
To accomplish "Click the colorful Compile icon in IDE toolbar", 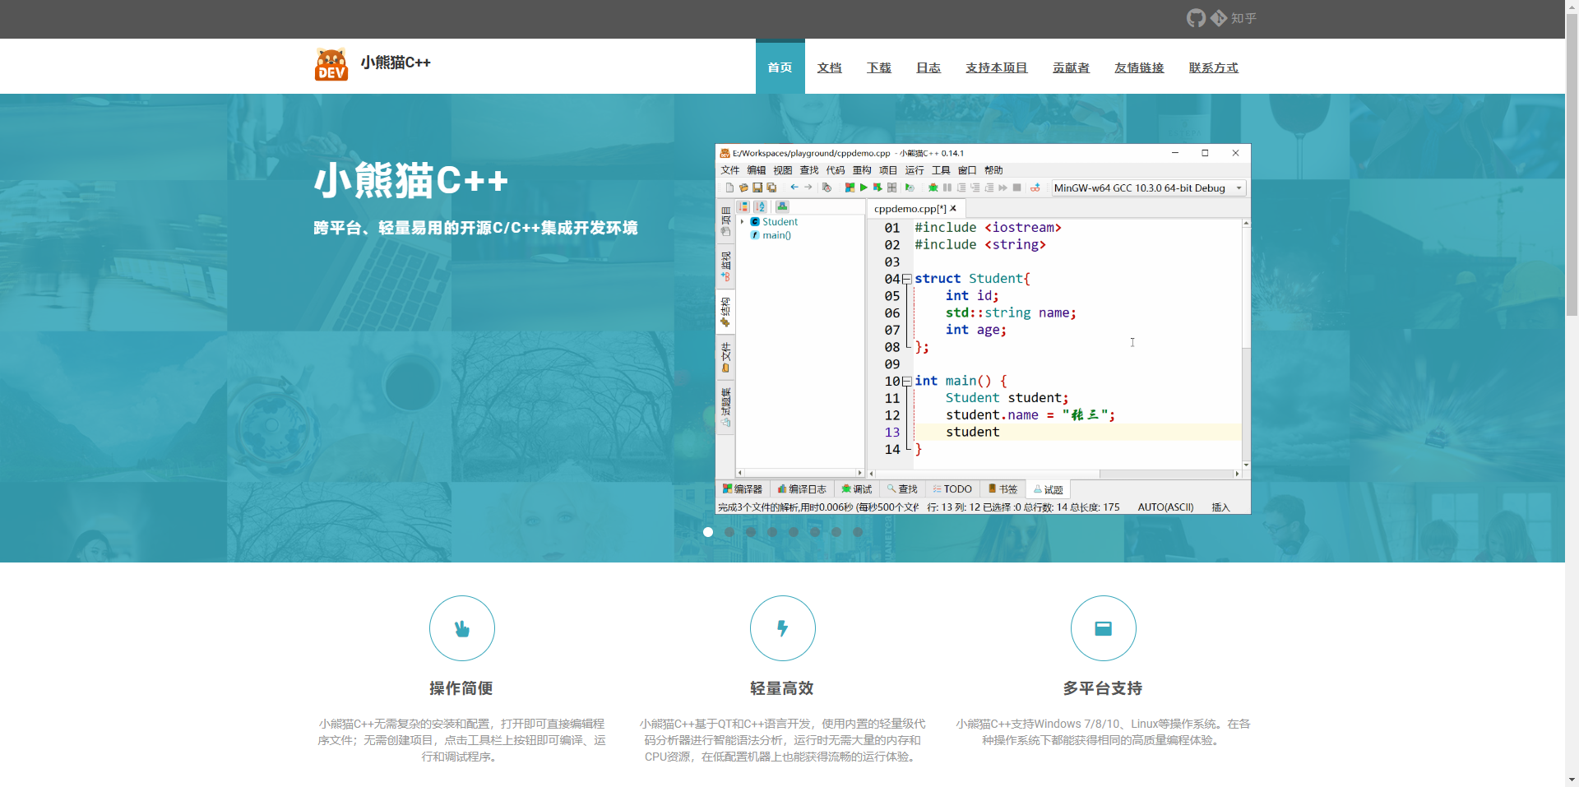I will point(850,187).
